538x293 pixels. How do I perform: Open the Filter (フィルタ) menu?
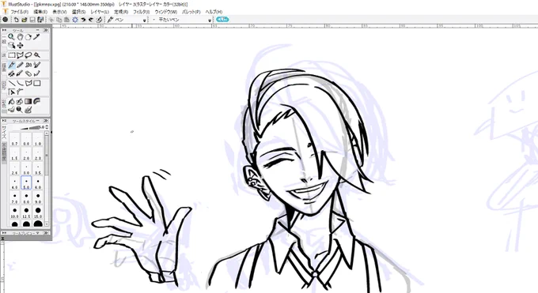[141, 12]
